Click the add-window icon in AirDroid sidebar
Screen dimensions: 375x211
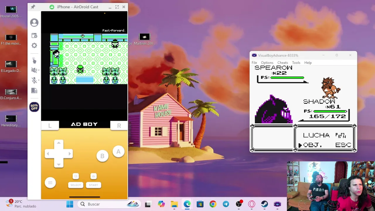tap(34, 35)
